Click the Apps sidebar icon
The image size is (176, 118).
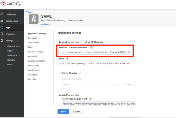tap(2, 27)
